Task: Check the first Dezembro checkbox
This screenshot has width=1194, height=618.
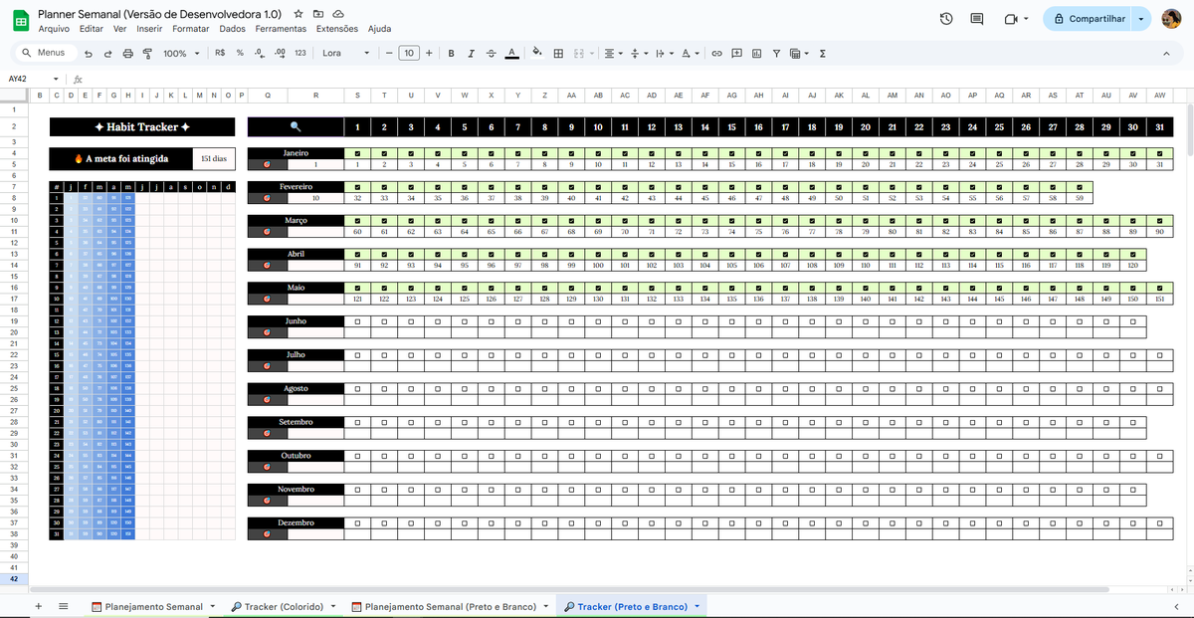Action: click(x=358, y=522)
